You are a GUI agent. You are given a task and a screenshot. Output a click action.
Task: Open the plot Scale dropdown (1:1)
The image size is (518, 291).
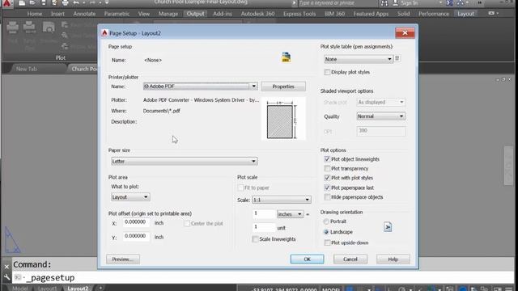point(281,200)
